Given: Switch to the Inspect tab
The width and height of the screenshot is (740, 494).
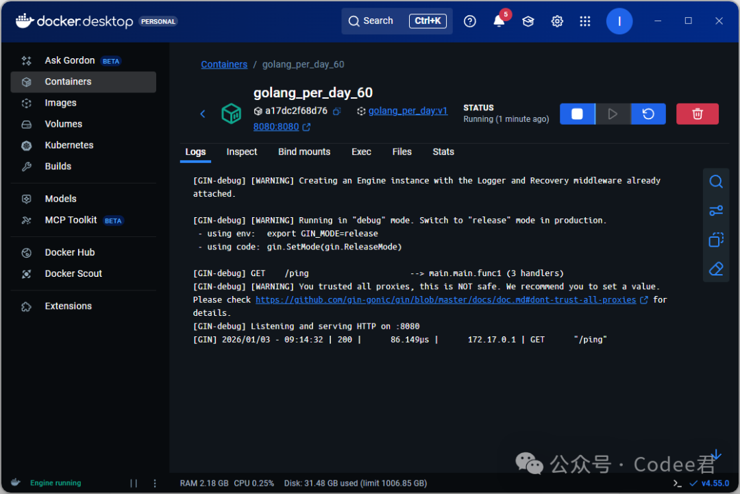Looking at the screenshot, I should click(x=242, y=152).
